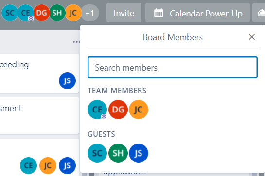Select guest JS in Guests section
Viewport: 265px width, 176px height.
point(139,153)
